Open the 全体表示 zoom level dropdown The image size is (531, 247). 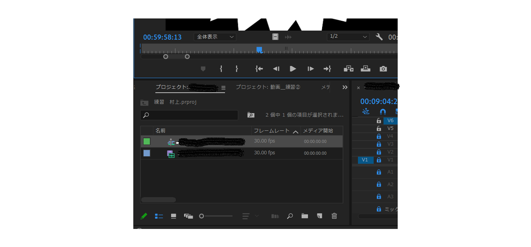[215, 37]
